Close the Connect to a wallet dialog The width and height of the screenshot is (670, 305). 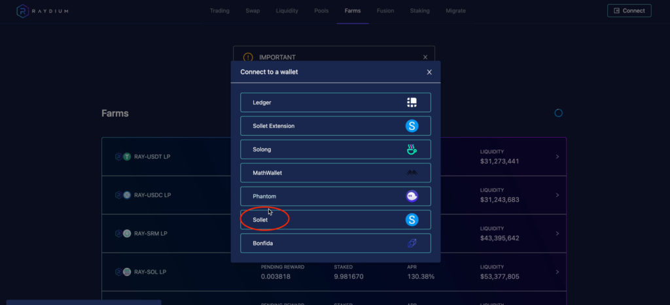[x=429, y=72]
